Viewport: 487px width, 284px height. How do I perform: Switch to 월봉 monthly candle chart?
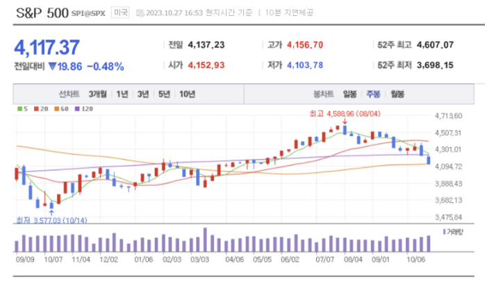coord(397,94)
